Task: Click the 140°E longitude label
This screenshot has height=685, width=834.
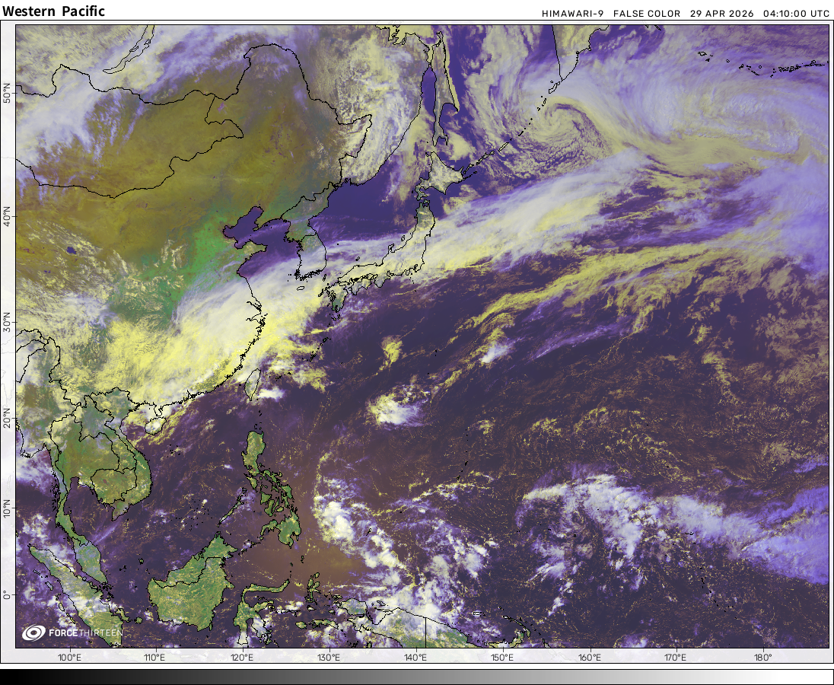Action: pyautogui.click(x=415, y=658)
